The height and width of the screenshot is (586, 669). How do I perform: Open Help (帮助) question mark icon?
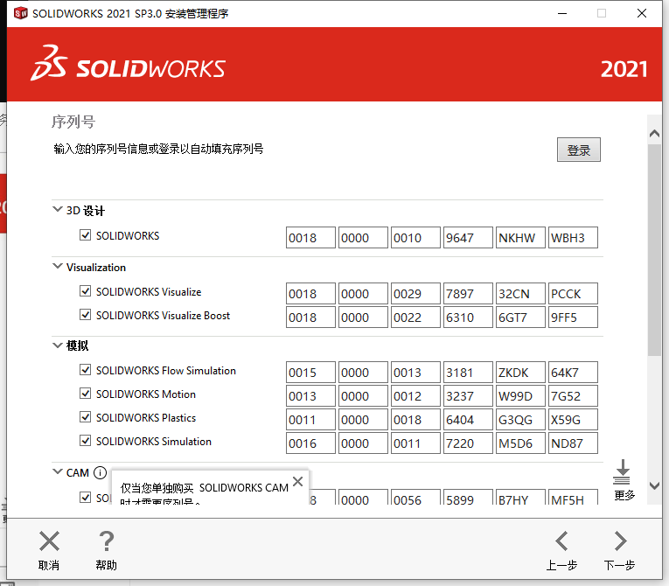106,542
